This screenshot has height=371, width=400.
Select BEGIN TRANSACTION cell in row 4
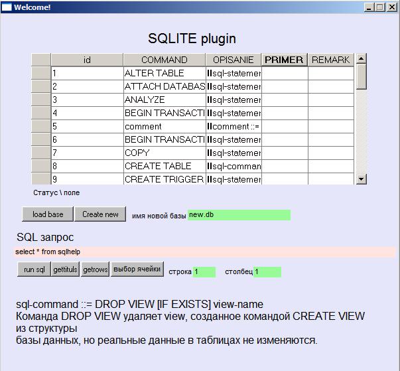165,113
